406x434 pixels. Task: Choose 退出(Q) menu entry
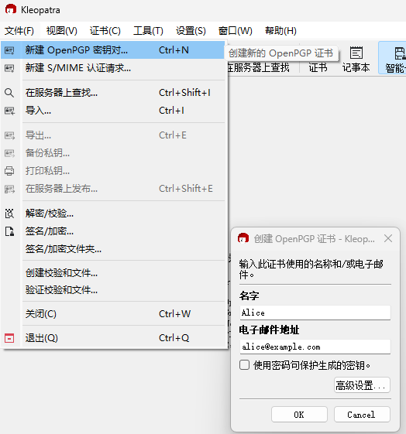click(x=112, y=338)
